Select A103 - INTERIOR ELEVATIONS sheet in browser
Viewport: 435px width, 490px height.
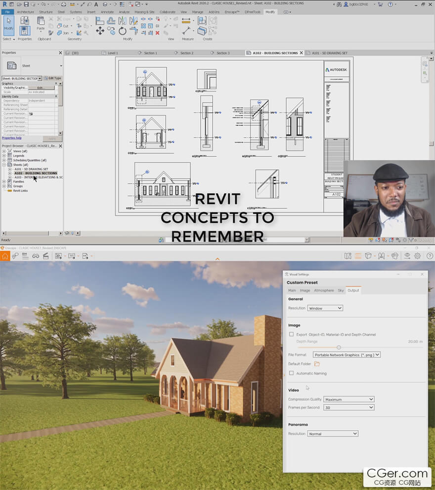tap(39, 177)
